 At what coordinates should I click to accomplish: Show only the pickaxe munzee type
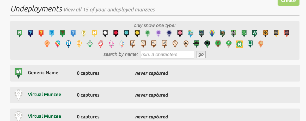click(x=175, y=44)
